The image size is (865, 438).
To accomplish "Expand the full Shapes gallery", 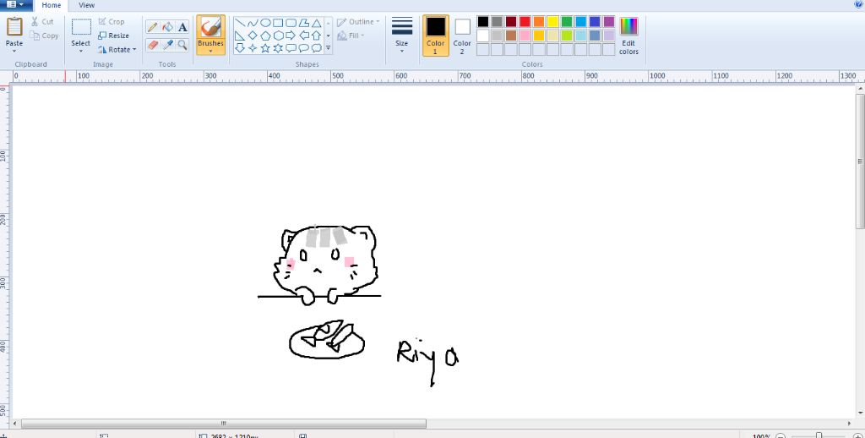I will (x=329, y=48).
